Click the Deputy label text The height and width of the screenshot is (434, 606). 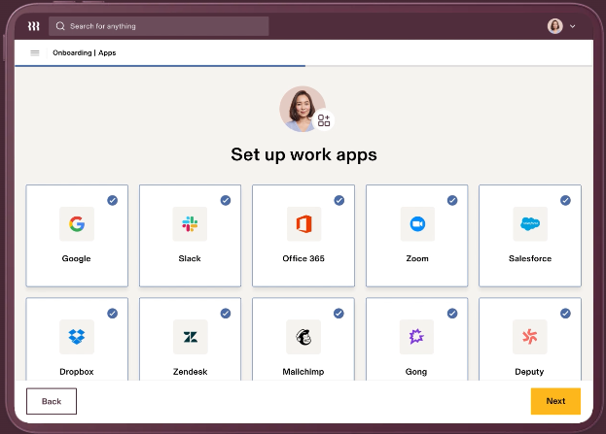(529, 372)
